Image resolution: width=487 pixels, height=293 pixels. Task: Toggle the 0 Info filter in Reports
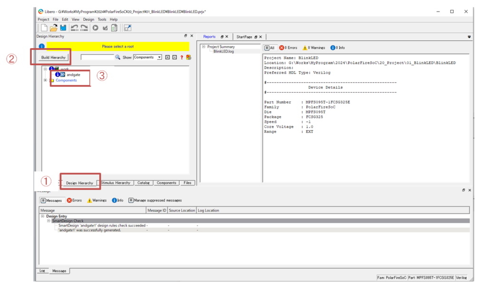point(338,48)
